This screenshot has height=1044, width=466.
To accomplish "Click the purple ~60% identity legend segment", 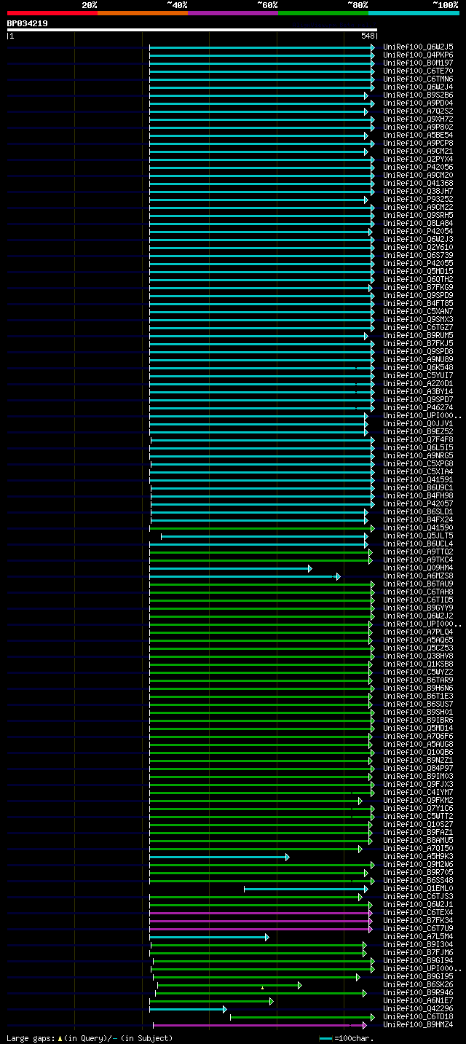I will pos(232,12).
